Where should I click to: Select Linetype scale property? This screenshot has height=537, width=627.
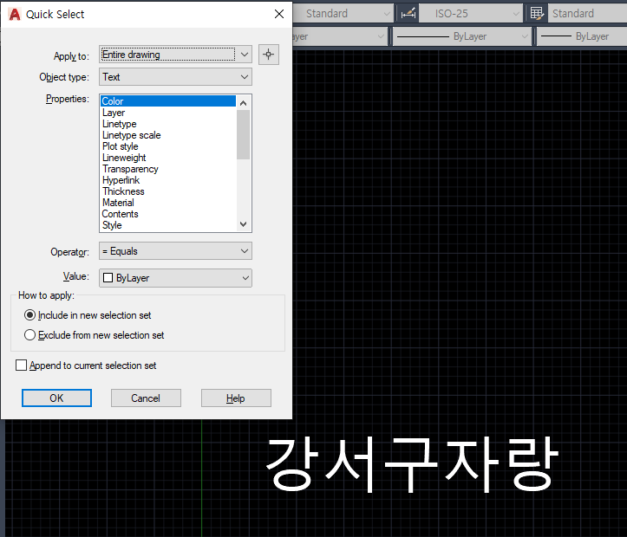(168, 135)
